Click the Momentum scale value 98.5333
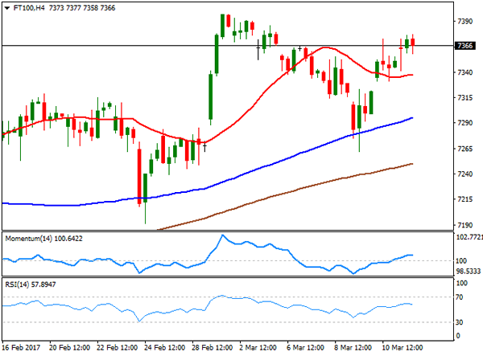 (469, 271)
